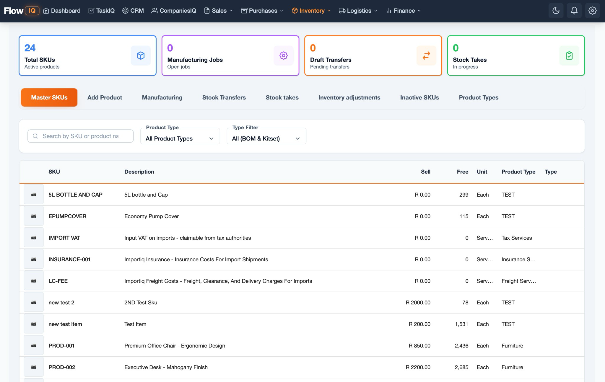The width and height of the screenshot is (605, 382).
Task: Click the FlowIQ logo
Action: (21, 10)
